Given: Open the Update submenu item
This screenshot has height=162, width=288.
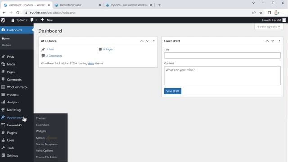Looking at the screenshot, I should coord(6,45).
